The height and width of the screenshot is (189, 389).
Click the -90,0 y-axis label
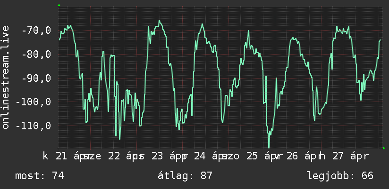[36, 79]
